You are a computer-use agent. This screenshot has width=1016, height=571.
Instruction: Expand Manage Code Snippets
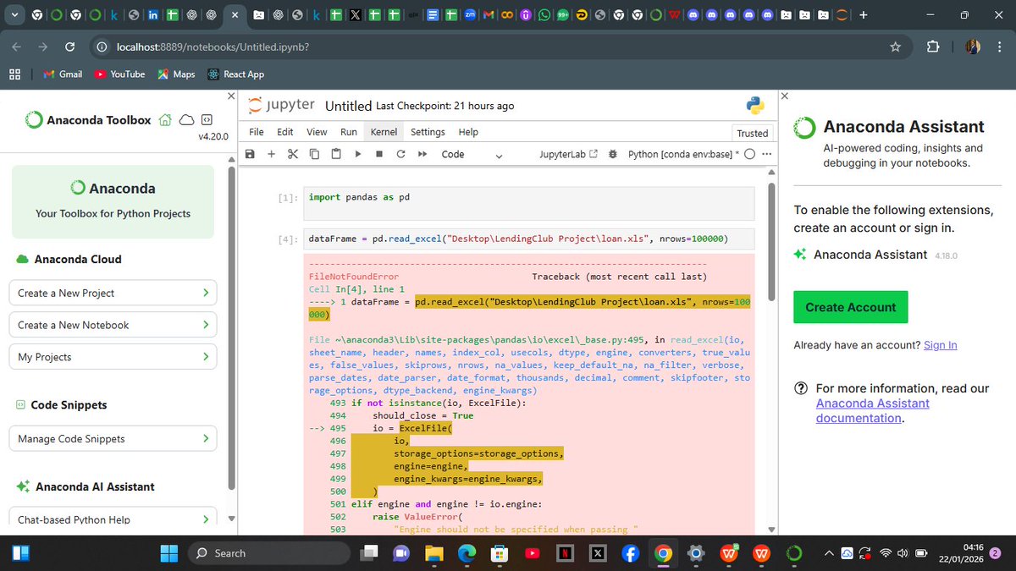tap(113, 438)
